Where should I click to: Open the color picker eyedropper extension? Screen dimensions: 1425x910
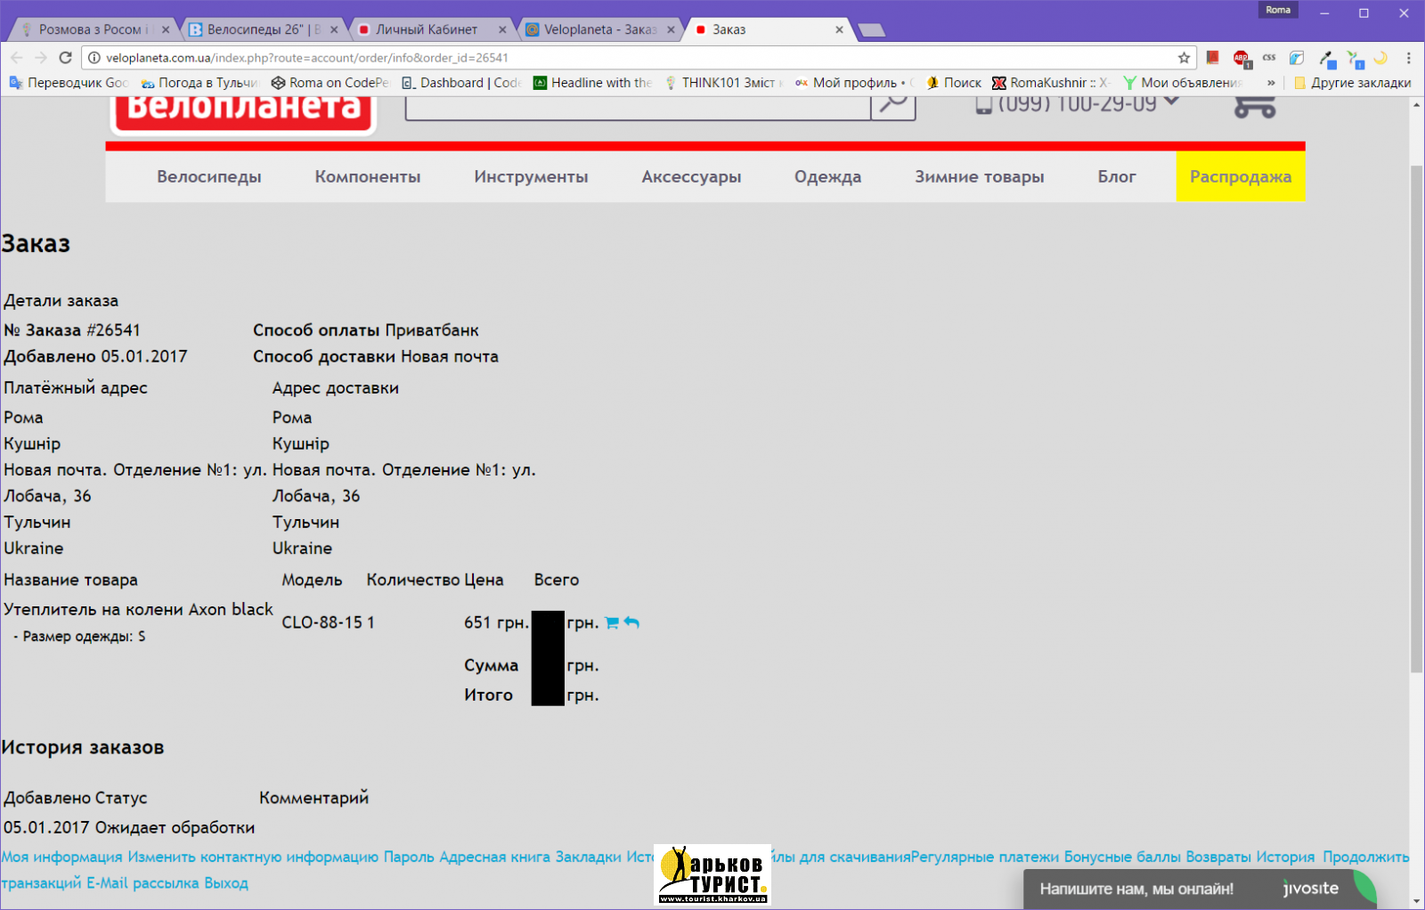click(1326, 58)
